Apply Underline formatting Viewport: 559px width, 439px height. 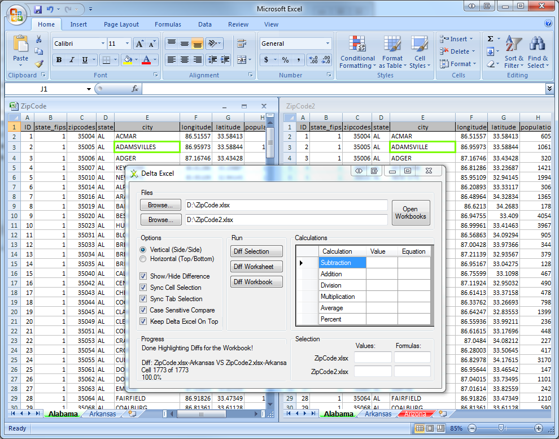click(85, 60)
